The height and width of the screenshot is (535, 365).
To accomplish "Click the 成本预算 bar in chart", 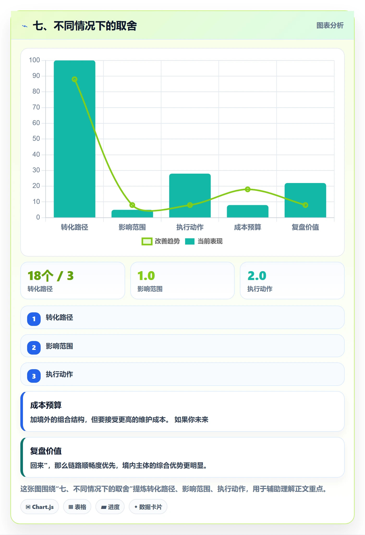I will pyautogui.click(x=248, y=211).
